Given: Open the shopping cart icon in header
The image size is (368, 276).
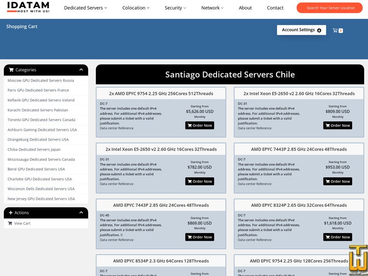Looking at the screenshot, I should click(335, 30).
